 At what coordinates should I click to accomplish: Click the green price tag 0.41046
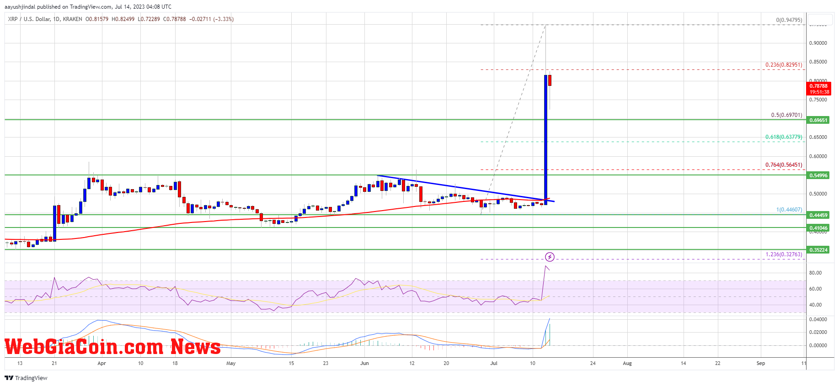[x=818, y=228]
